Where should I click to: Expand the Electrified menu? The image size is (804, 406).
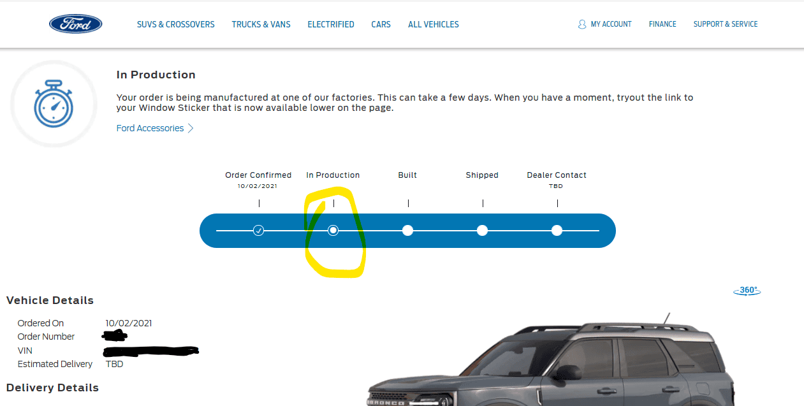click(x=330, y=24)
